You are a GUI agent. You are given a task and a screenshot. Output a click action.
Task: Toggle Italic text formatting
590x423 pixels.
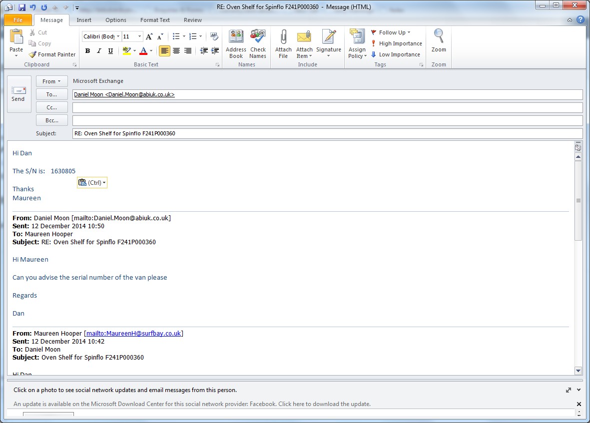[x=99, y=51]
